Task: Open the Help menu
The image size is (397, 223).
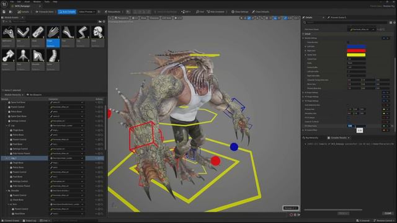Action: [55, 1]
